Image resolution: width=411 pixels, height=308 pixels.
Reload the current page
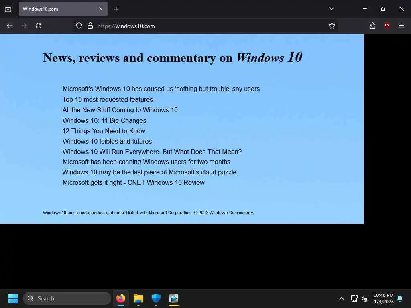coord(39,26)
